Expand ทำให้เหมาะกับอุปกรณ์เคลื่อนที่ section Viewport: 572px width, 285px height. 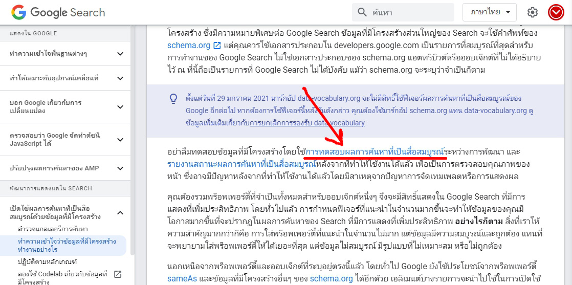pos(120,78)
